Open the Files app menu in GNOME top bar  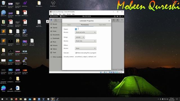click(x=63, y=16)
